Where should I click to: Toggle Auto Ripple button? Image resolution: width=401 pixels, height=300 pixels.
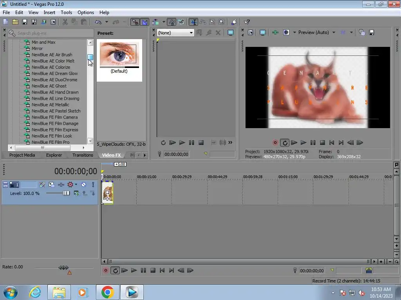[155, 22]
